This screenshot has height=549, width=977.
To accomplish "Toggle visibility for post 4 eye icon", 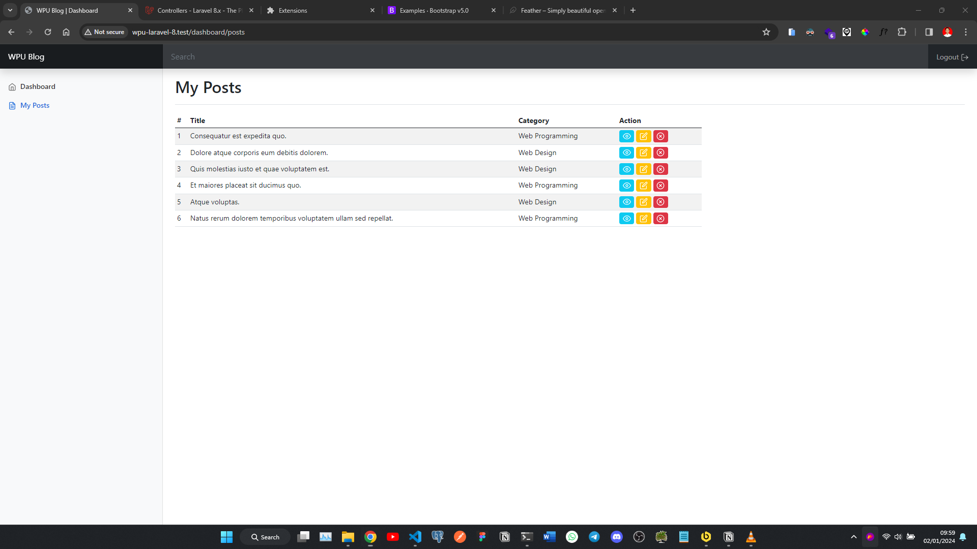I will [626, 185].
